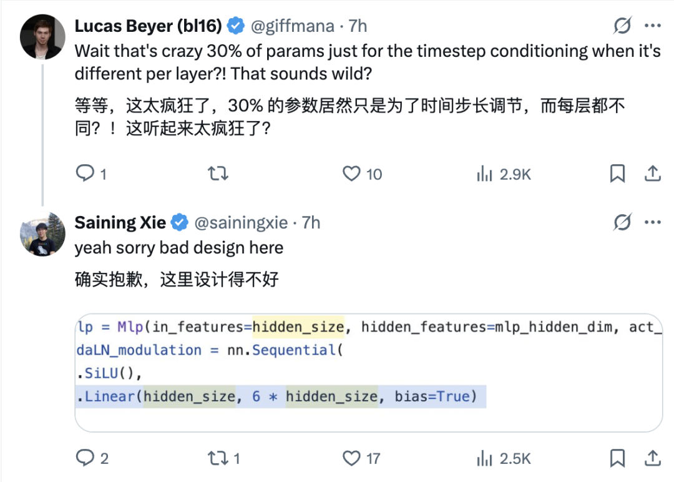
Task: Like Lucas Beyer's tweet
Action: [x=351, y=174]
